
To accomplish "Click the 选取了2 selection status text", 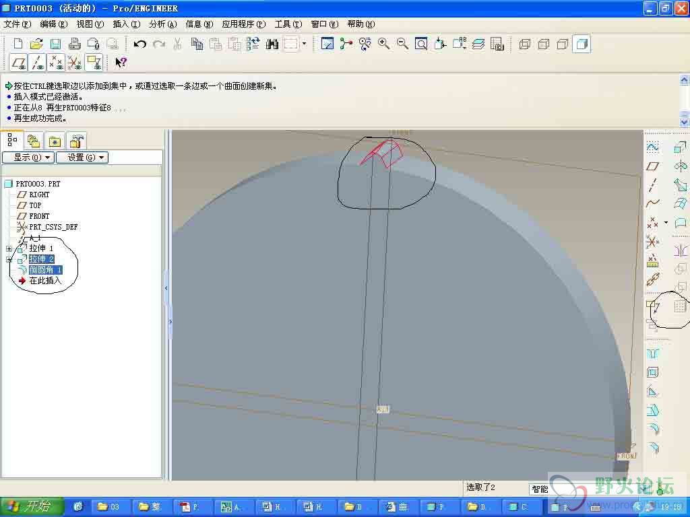I will pos(481,487).
